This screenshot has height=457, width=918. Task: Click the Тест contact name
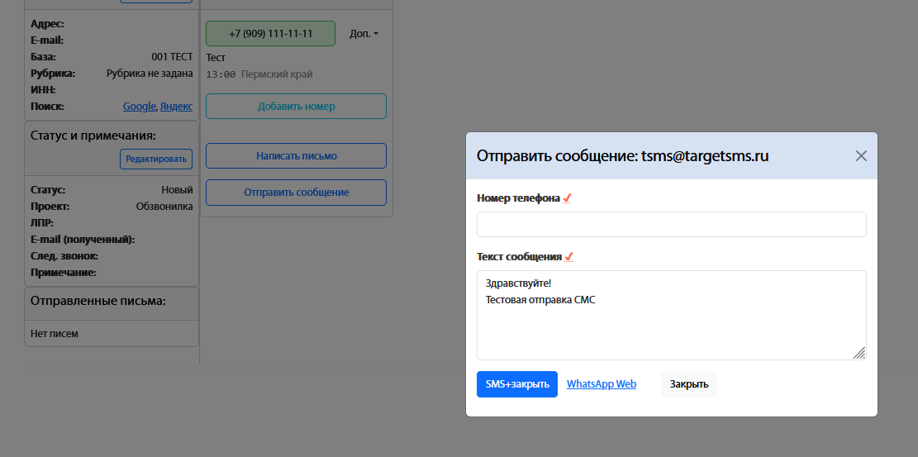coord(216,57)
